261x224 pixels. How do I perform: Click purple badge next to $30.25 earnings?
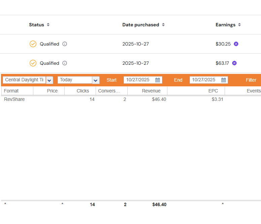point(236,44)
